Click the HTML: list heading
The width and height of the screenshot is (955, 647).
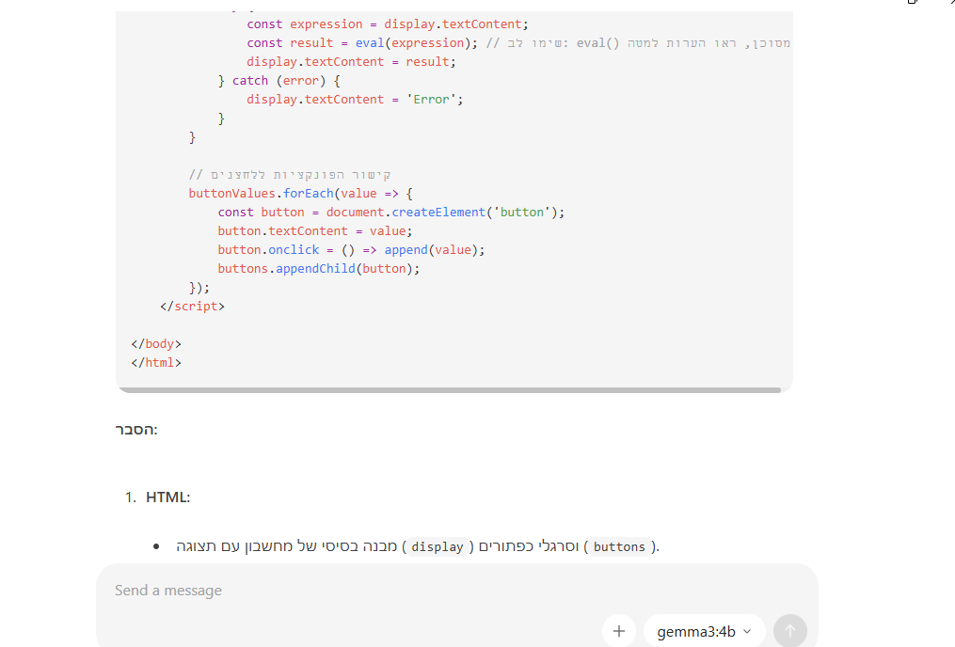pos(167,497)
